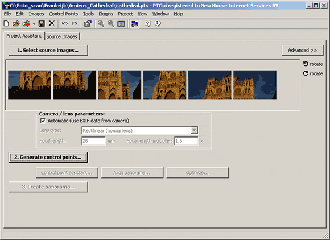The height and width of the screenshot is (240, 330).
Task: Select the third cathedral thumbnail
Action: tap(119, 85)
